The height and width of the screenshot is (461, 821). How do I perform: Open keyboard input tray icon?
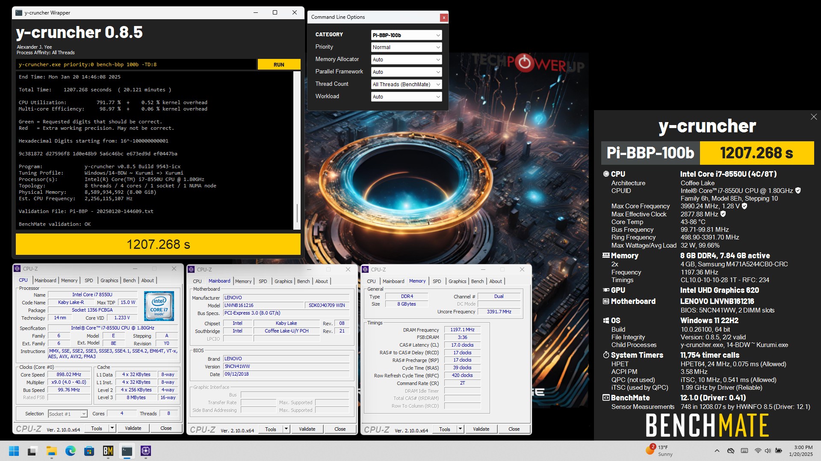[x=744, y=451]
